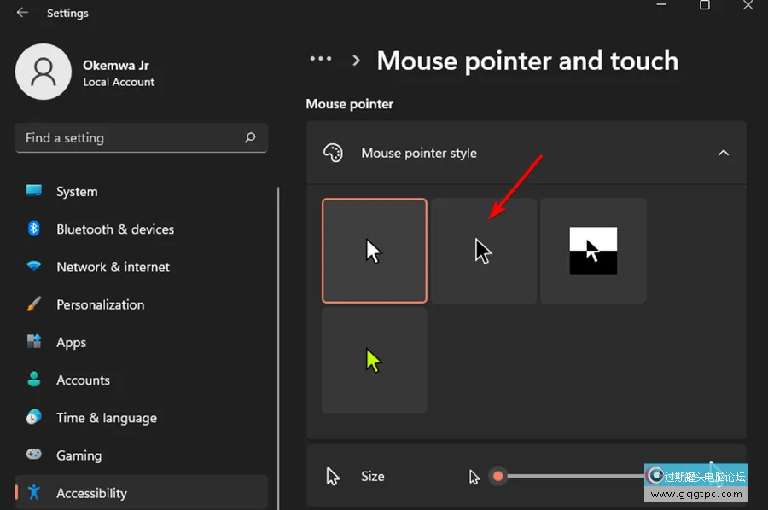The image size is (768, 510).
Task: Open the Accessibility settings page
Action: coord(91,493)
